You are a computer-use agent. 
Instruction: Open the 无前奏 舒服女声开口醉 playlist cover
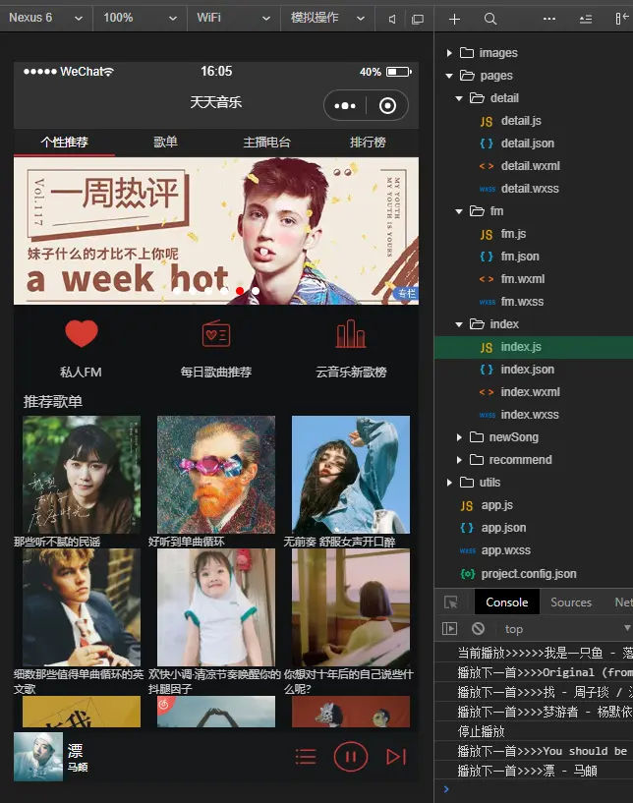[x=351, y=475]
